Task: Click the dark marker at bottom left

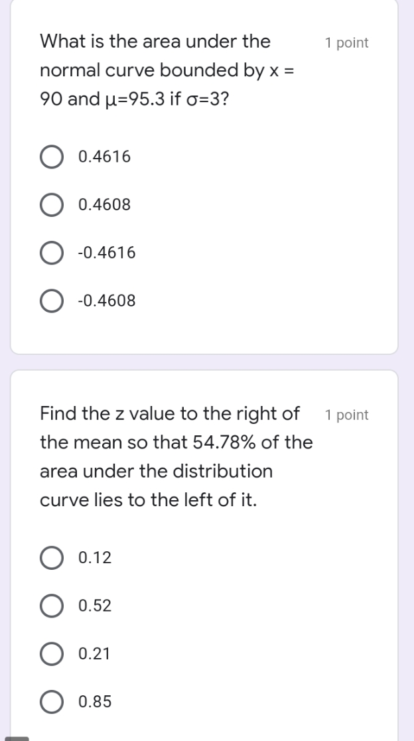Action: [x=16, y=738]
